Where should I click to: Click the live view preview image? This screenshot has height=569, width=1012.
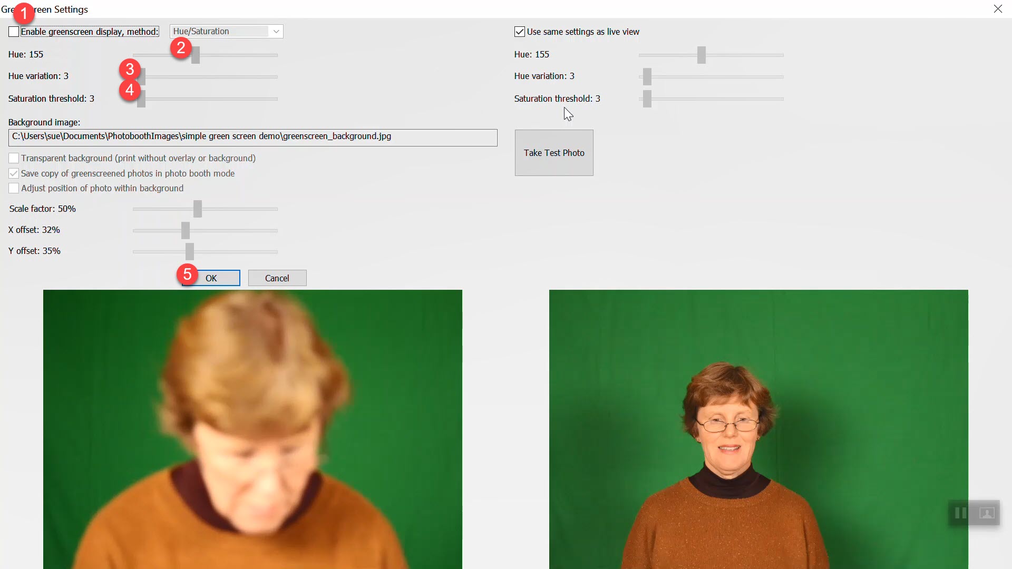click(x=252, y=429)
